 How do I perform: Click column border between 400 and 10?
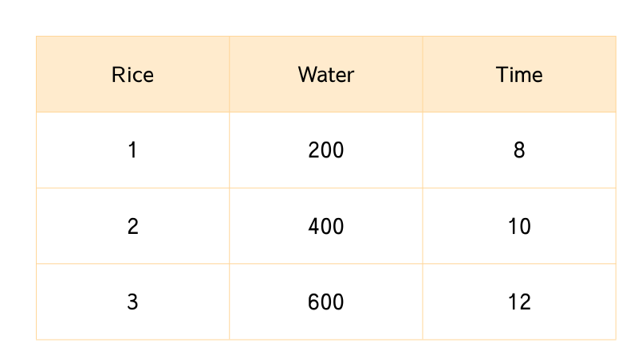pos(423,226)
